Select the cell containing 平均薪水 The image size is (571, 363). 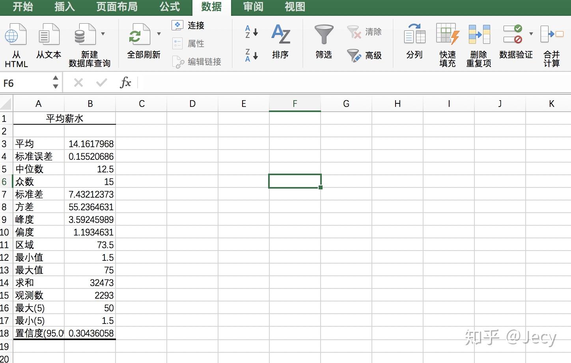click(x=64, y=118)
